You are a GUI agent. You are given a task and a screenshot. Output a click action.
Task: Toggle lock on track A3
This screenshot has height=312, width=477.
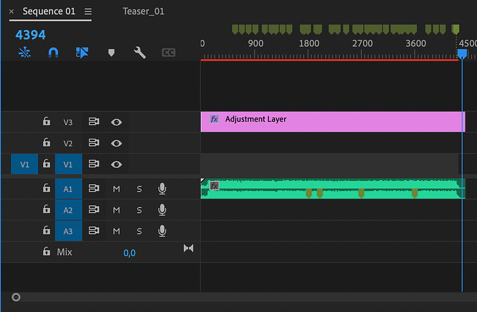coord(46,230)
